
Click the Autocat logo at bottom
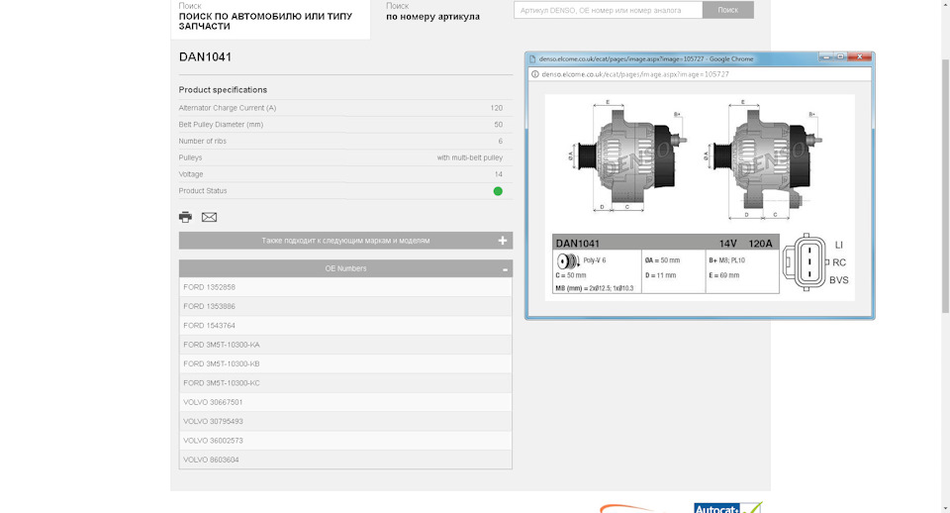pos(727,508)
